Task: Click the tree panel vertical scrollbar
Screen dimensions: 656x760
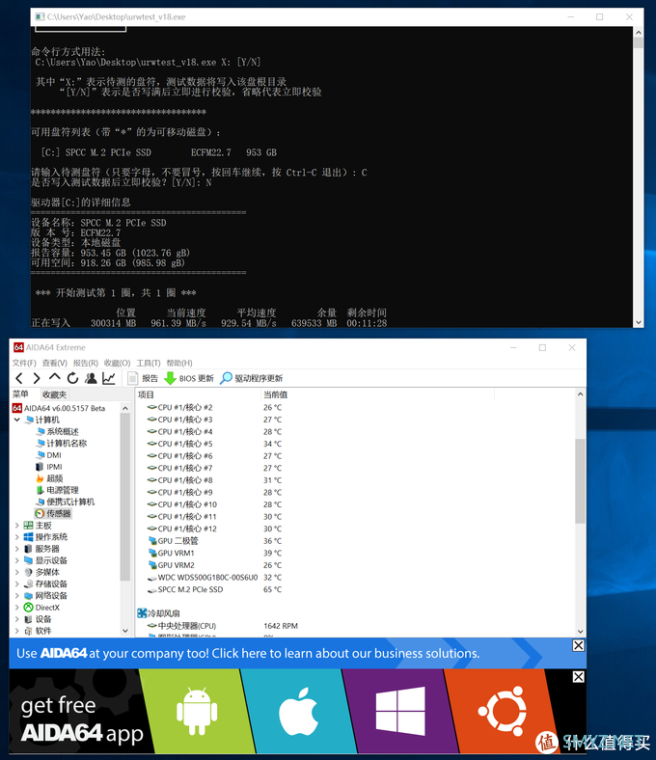Action: point(125,497)
